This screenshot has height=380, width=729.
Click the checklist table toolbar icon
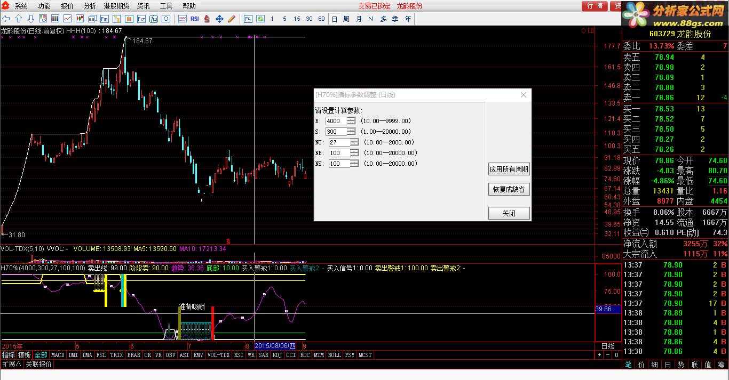[x=43, y=19]
